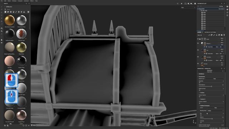This screenshot has height=129, width=229.
Task: Hide the top folder layer
Action: tap(198, 39)
